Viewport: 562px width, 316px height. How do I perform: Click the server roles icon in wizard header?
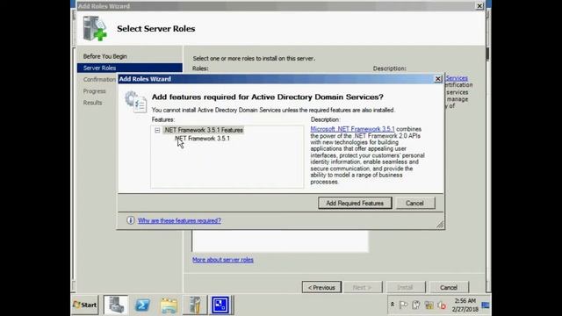(x=95, y=28)
